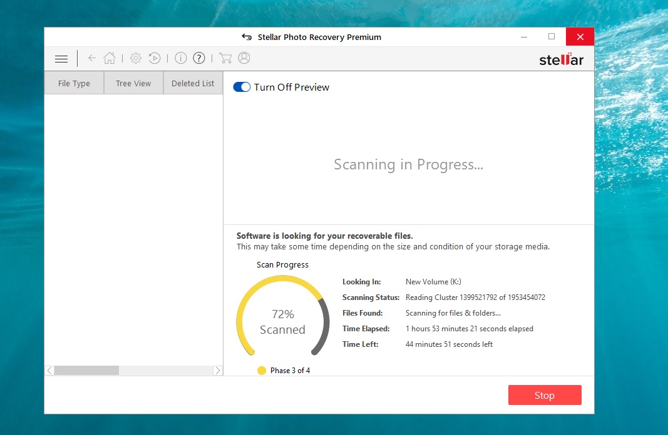This screenshot has height=435, width=668.
Task: Click the New Volume (K:) value
Action: (433, 281)
